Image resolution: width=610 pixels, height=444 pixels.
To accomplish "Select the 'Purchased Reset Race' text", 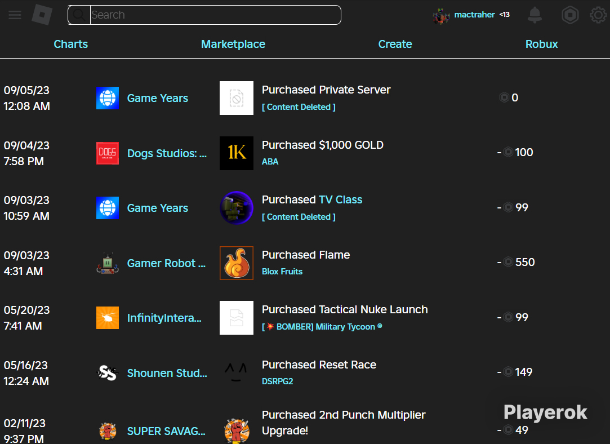I will point(319,365).
